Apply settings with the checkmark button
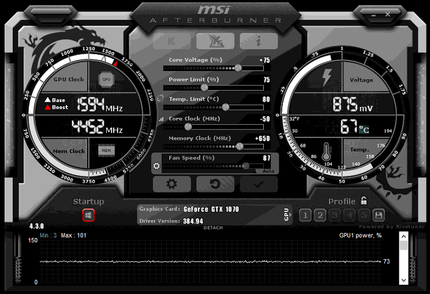Image resolution: width=430 pixels, height=294 pixels. click(259, 184)
